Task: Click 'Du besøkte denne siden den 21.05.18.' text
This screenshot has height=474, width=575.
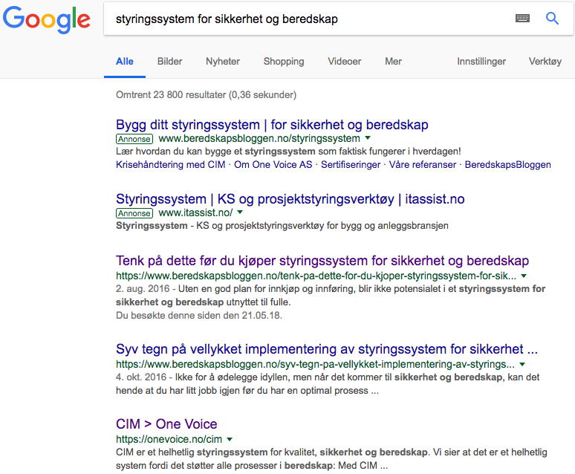Action: 199,316
